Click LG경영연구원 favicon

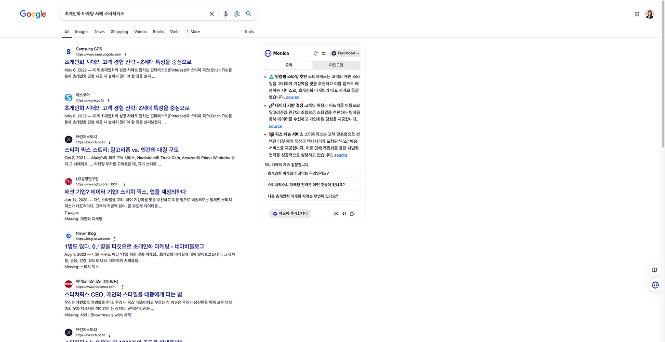point(69,181)
